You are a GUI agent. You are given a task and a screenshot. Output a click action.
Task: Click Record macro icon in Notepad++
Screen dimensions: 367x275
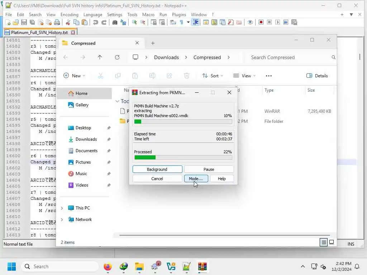261,22
